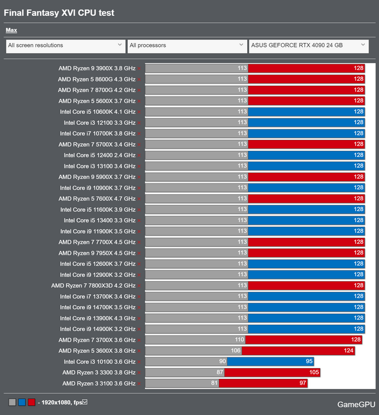Click the 97 value on Ryzen 3 3100 bar
Viewport: 379px width, 415px height.
[303, 383]
